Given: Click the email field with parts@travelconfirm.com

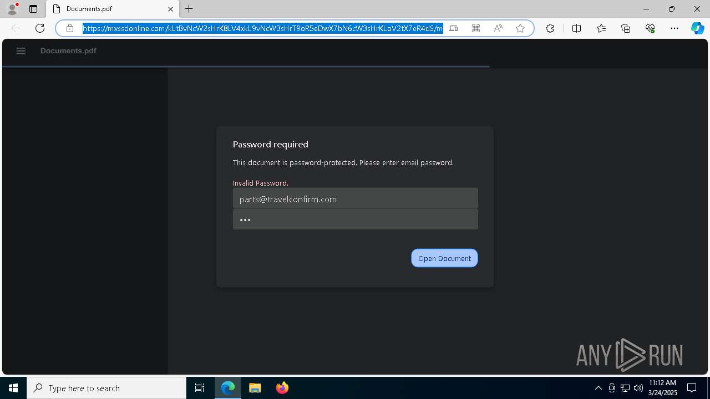Looking at the screenshot, I should 356,198.
